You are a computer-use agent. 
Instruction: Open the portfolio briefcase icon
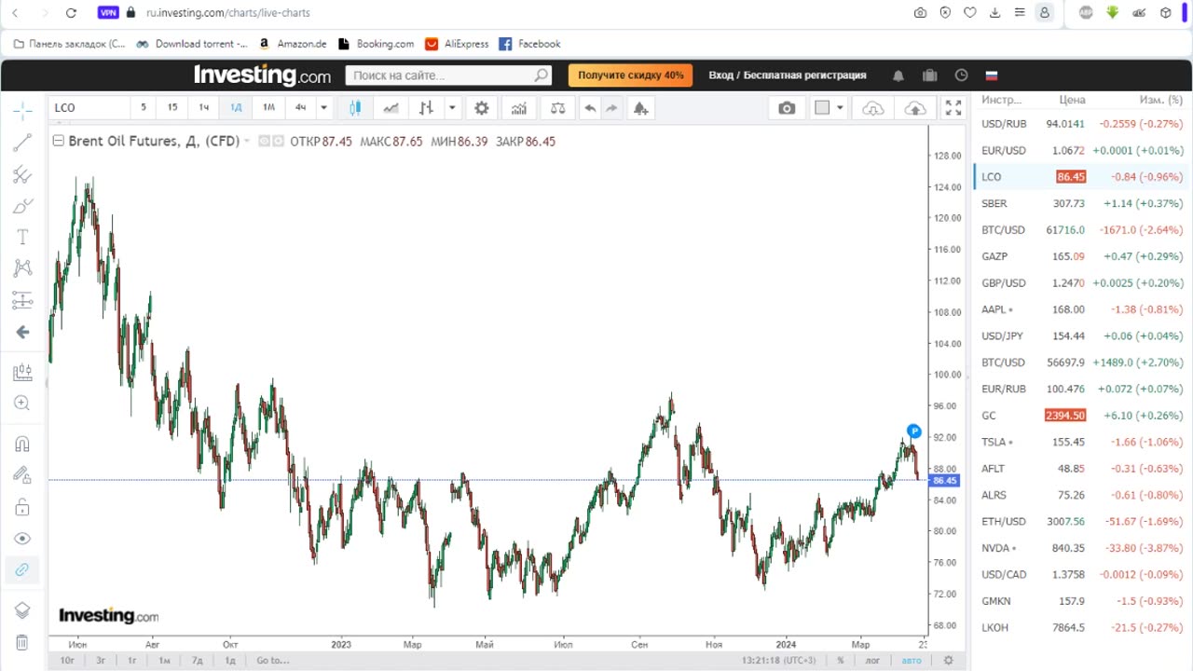(x=929, y=75)
